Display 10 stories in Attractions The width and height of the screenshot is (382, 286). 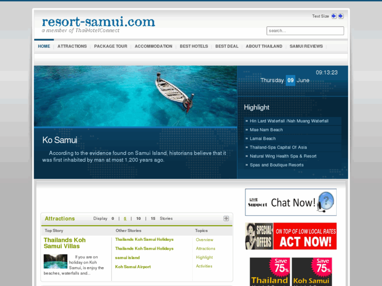[x=138, y=219]
